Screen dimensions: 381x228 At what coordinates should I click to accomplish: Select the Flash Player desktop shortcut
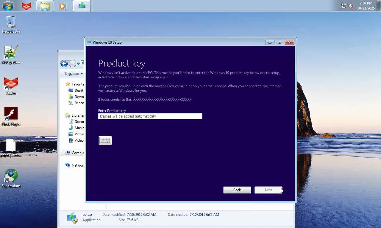11,117
